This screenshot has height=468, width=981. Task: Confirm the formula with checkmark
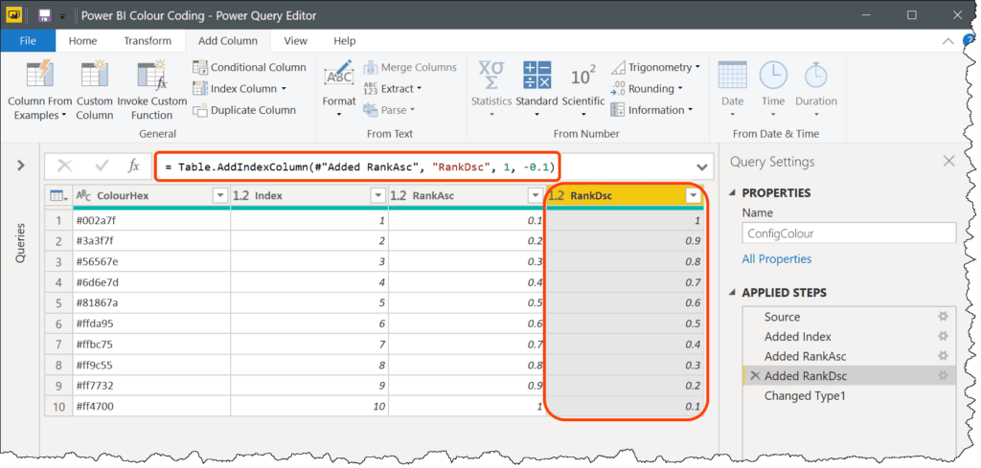[102, 166]
